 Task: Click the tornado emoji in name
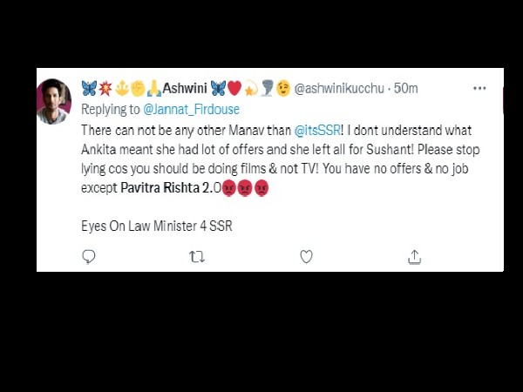click(x=267, y=88)
